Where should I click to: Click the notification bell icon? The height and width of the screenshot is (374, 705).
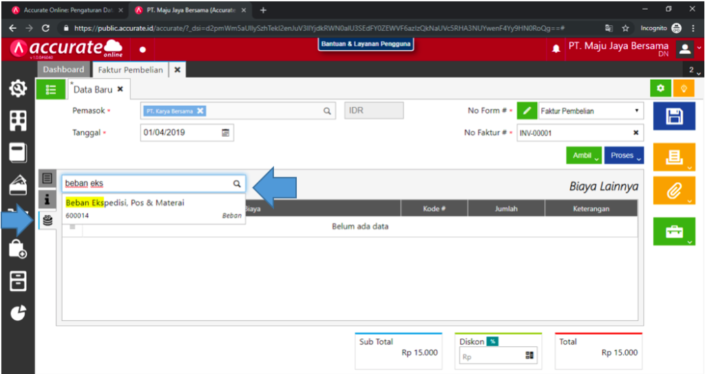coord(556,49)
